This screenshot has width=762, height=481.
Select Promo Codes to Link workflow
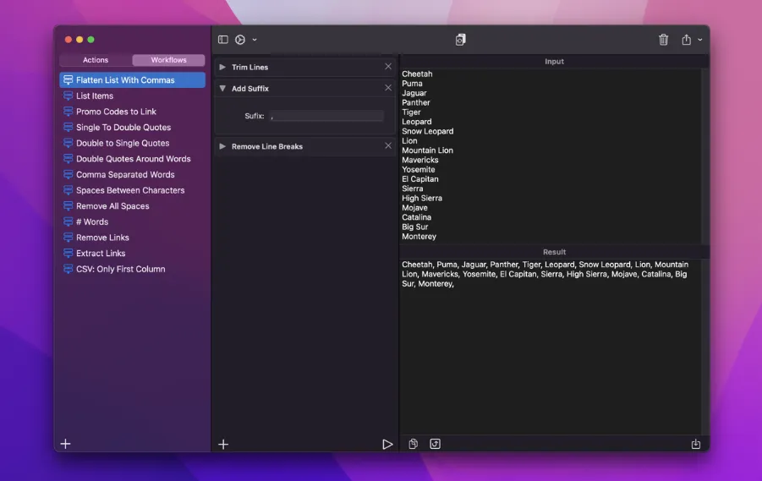tap(132, 112)
